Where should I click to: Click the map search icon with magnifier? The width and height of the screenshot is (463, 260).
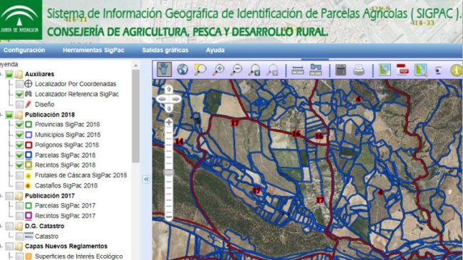[421, 70]
